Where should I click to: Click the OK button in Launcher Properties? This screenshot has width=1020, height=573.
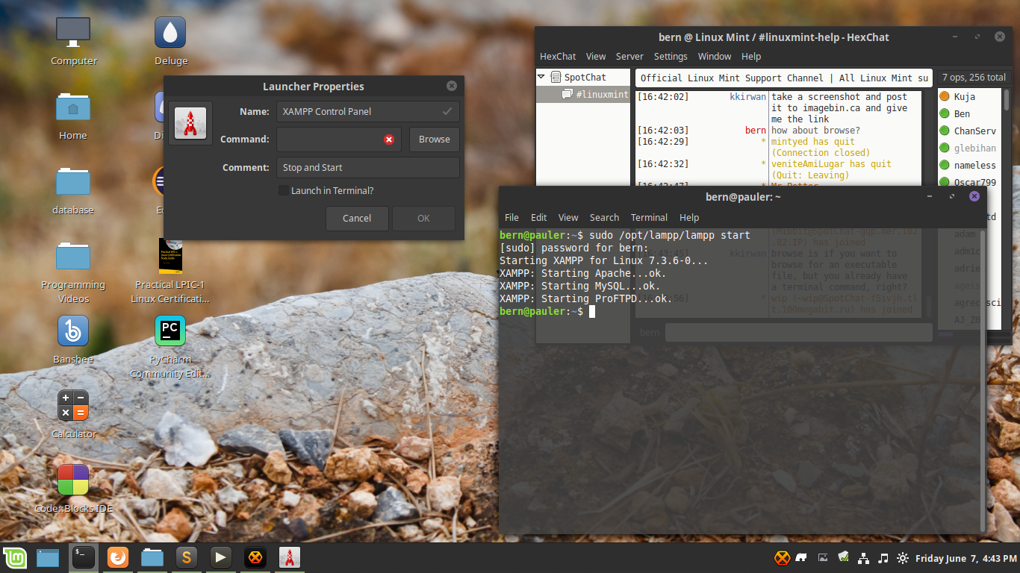(x=423, y=219)
